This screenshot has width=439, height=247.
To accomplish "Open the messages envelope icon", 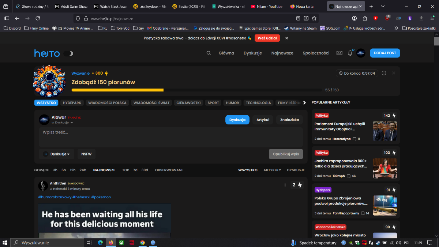I will coord(339,53).
